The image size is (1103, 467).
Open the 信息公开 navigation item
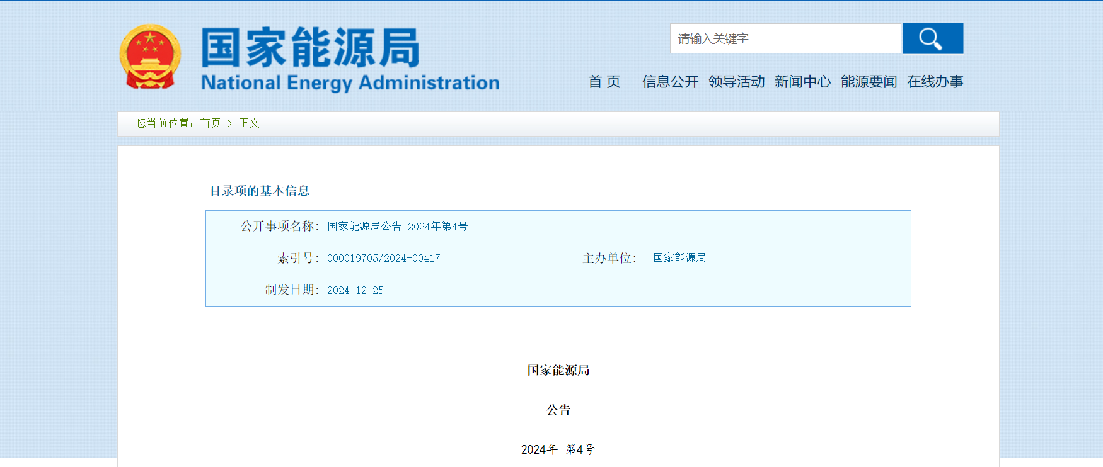pyautogui.click(x=670, y=82)
